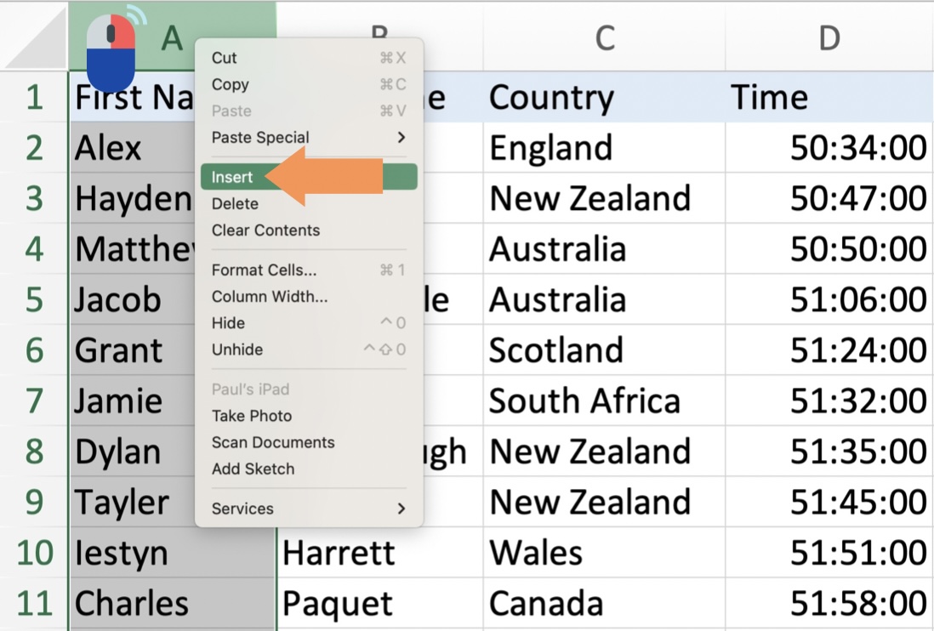934x631 pixels.
Task: Choose Clear Contents
Action: pyautogui.click(x=309, y=230)
